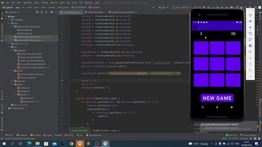Tap top-left cell of game grid

point(201,48)
